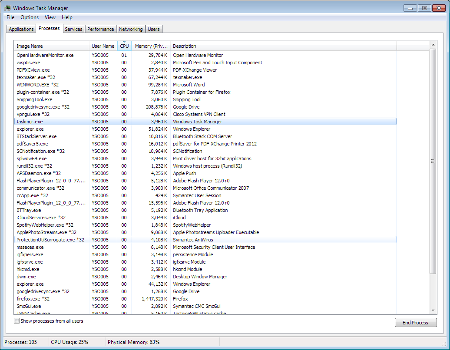This screenshot has height=350, width=450.
Task: Select OpenHardwareMonitor.exe process
Action: point(205,55)
